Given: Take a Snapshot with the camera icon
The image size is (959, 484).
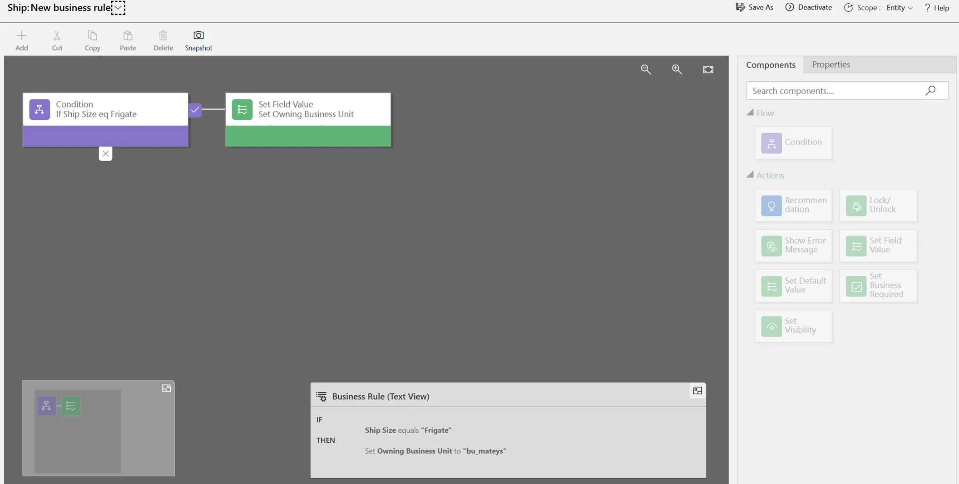Looking at the screenshot, I should click(x=198, y=35).
